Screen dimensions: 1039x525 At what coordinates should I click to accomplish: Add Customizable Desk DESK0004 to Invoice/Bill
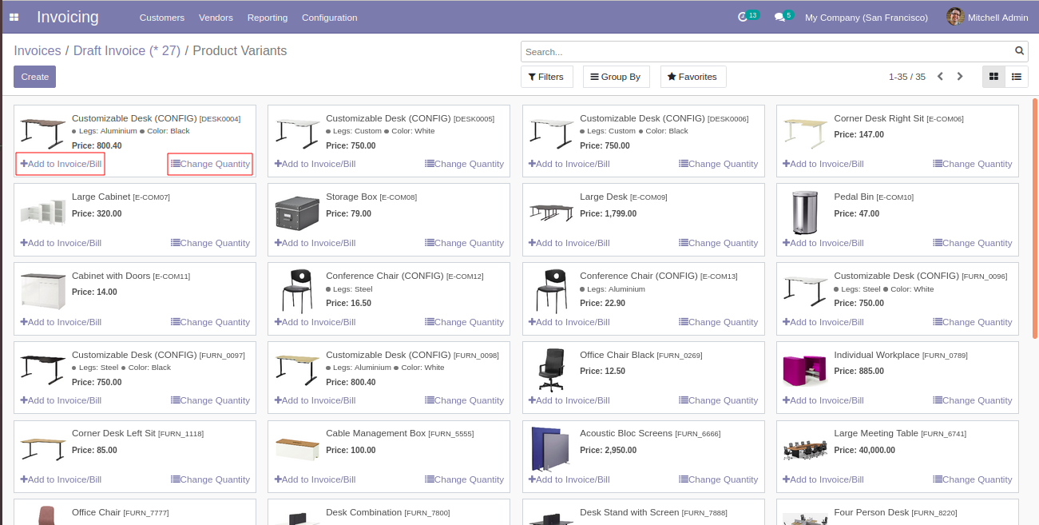(61, 164)
